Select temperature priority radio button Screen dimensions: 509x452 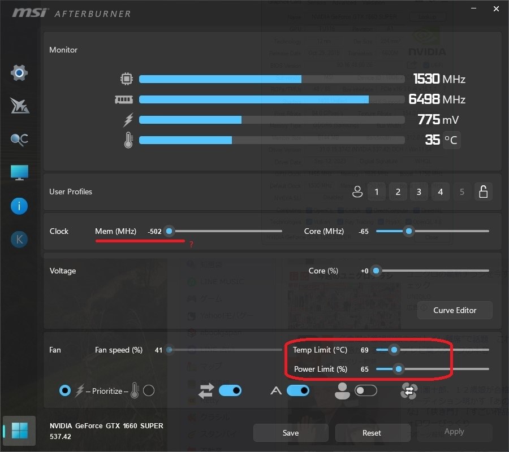tap(149, 391)
